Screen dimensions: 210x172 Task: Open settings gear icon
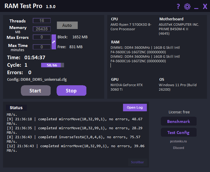coord(187,7)
